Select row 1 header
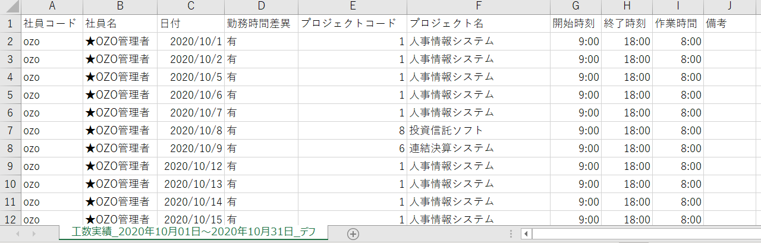 (x=10, y=24)
